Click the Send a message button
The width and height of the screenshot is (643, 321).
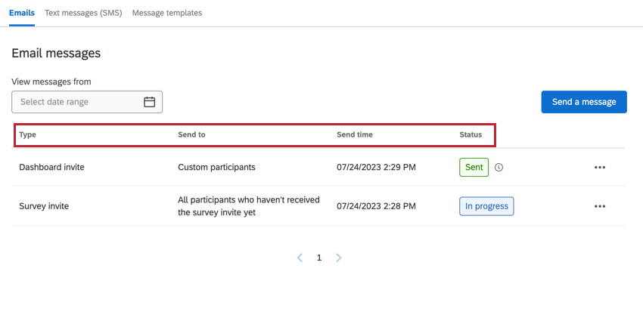[584, 102]
